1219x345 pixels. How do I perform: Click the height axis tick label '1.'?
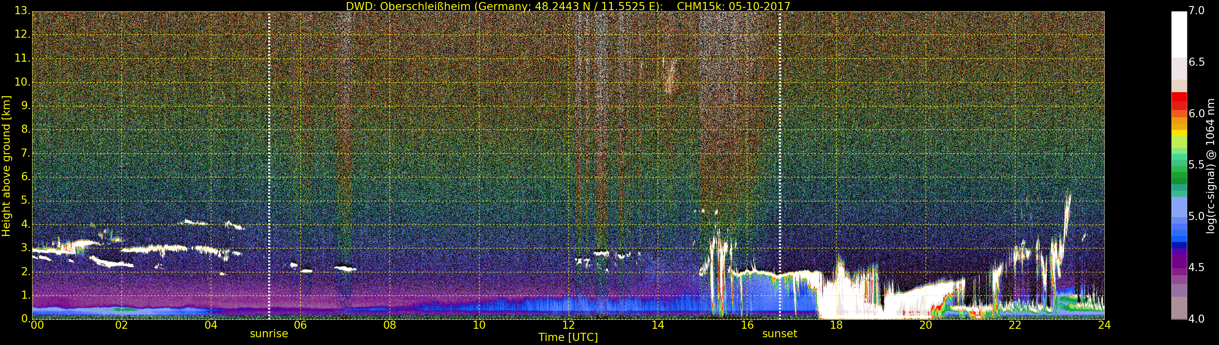pos(26,295)
